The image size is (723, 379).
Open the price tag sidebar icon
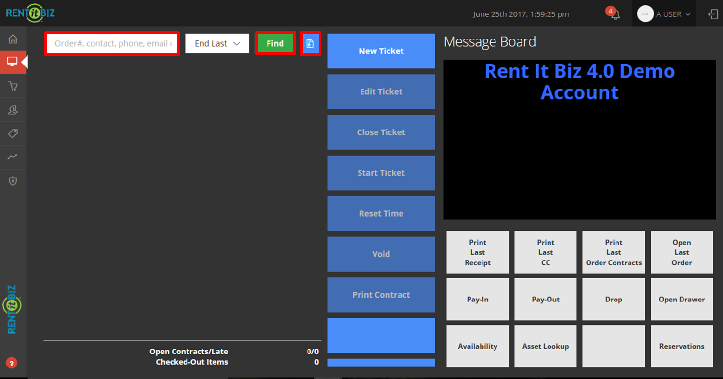pos(13,133)
